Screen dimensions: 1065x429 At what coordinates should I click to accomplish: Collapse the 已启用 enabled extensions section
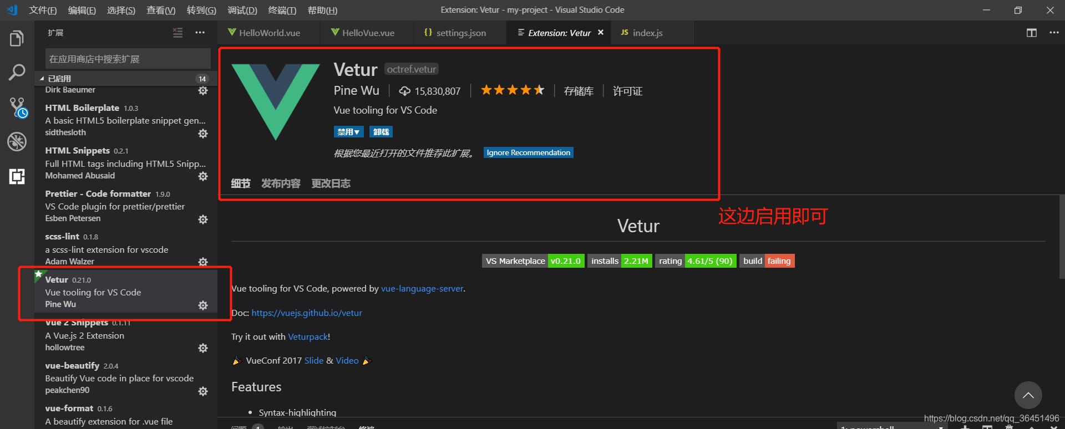pos(126,78)
